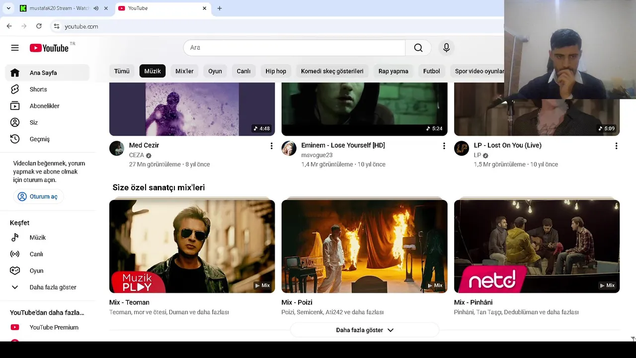Open CEZA channel avatar
Image resolution: width=636 pixels, height=358 pixels.
[x=117, y=148]
